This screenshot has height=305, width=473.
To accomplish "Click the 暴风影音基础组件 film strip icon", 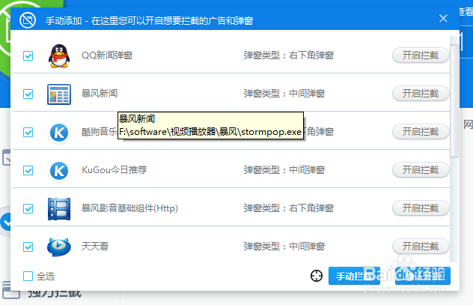I will (x=59, y=208).
